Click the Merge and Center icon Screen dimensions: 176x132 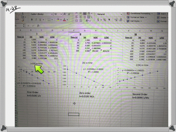[x=89, y=17]
